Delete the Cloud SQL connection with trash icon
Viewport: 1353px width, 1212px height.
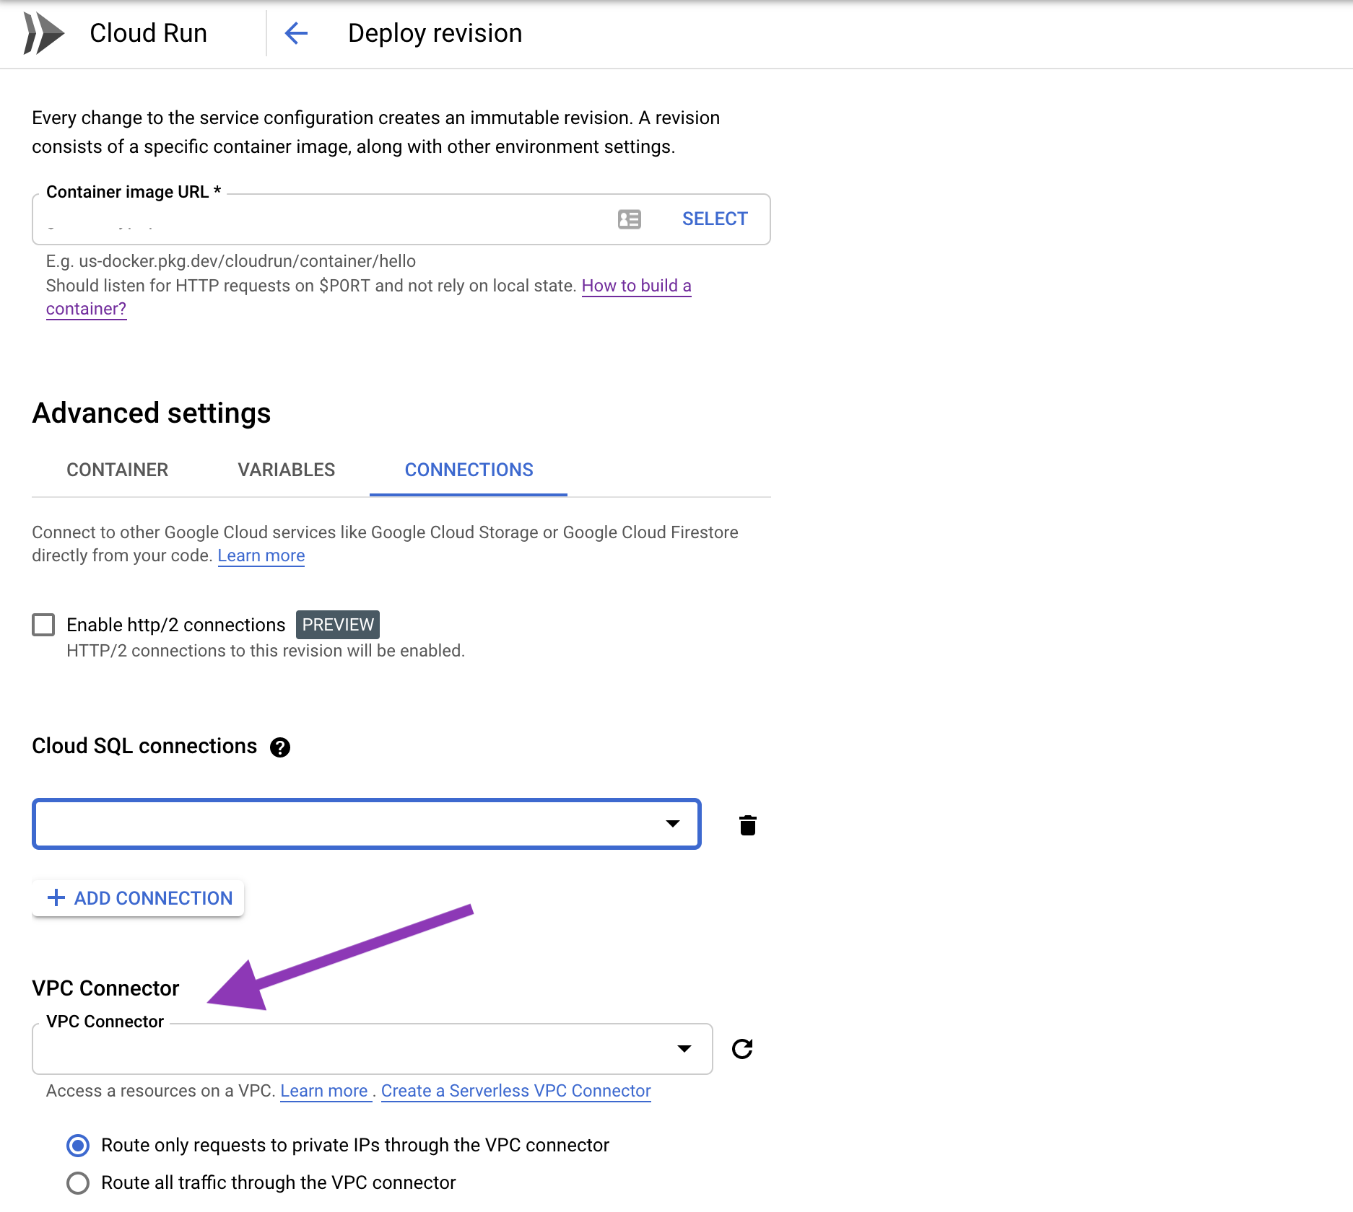(x=747, y=825)
